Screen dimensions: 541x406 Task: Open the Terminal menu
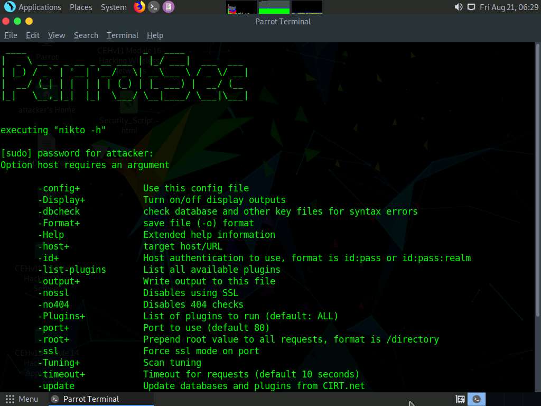pos(123,35)
